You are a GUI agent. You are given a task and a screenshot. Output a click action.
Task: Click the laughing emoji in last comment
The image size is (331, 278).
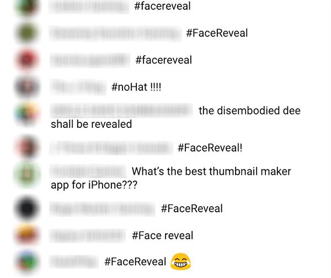[180, 261]
